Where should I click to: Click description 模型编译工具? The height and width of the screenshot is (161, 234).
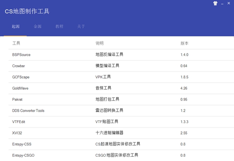[107, 66]
